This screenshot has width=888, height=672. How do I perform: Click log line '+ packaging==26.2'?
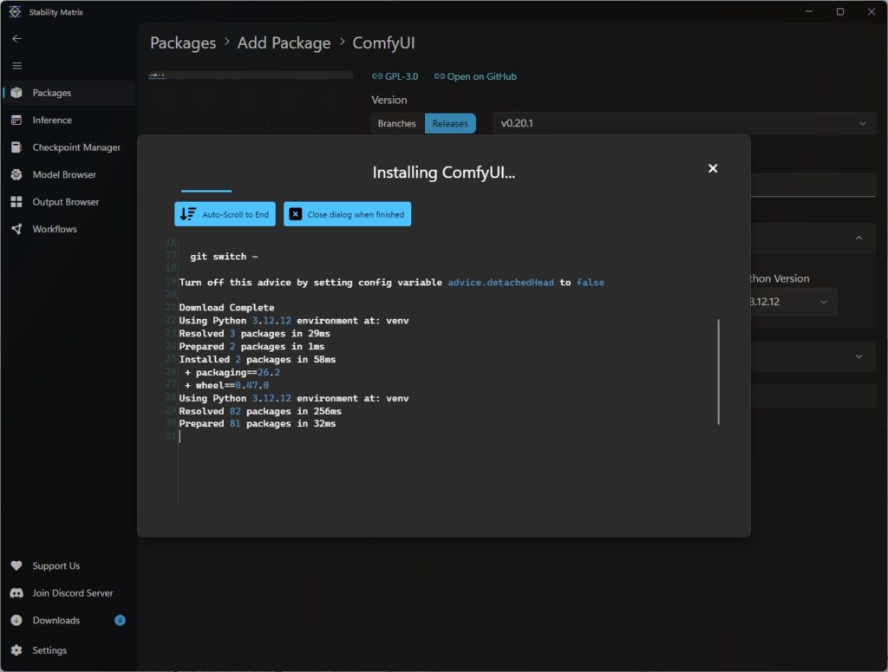tap(232, 373)
